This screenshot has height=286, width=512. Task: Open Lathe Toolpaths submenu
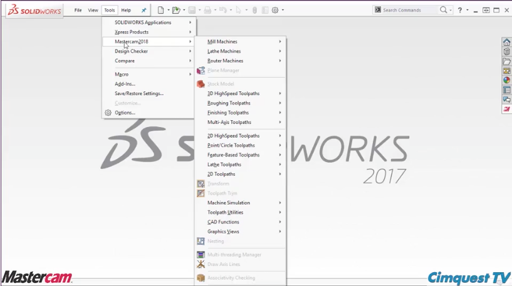point(241,165)
